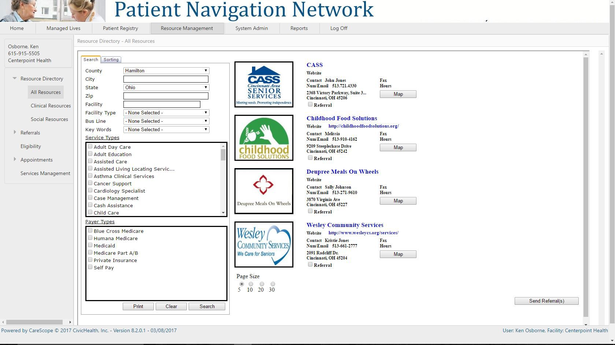
Task: Click Map for Deupree Meals On Wheels
Action: pos(398,201)
